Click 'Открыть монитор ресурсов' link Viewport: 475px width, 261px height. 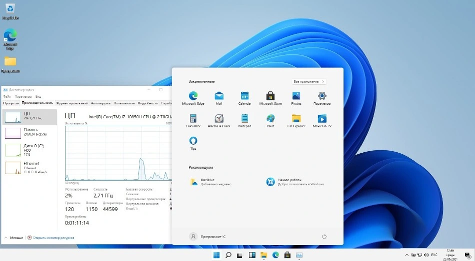click(53, 238)
